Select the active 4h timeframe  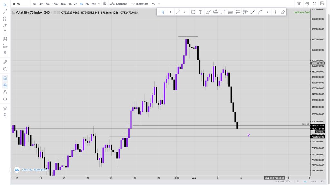point(81,4)
